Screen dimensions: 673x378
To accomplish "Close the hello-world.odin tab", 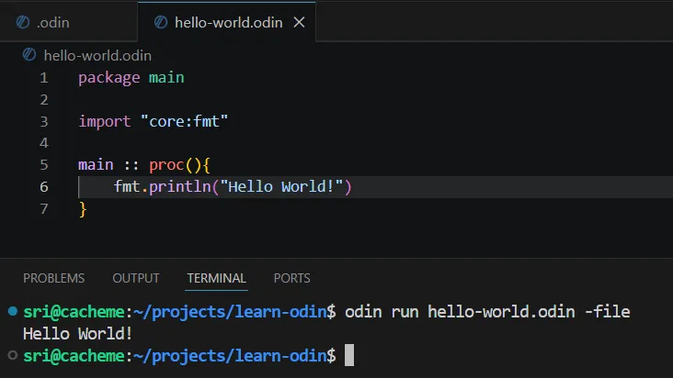I will [299, 22].
